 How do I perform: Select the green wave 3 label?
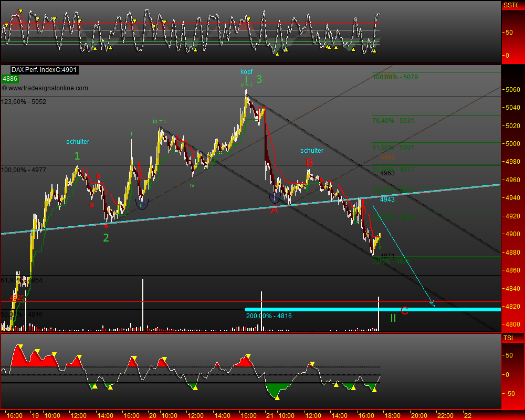point(259,79)
